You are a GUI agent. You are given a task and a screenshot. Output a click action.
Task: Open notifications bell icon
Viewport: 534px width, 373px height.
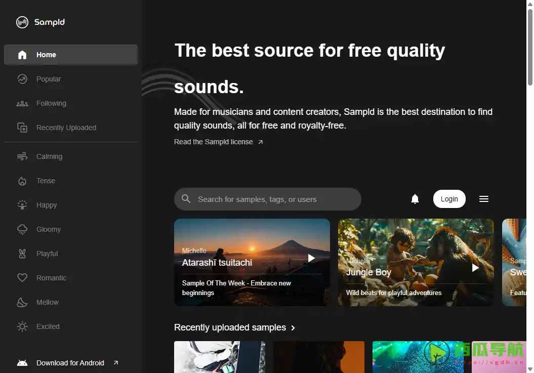[x=415, y=199]
